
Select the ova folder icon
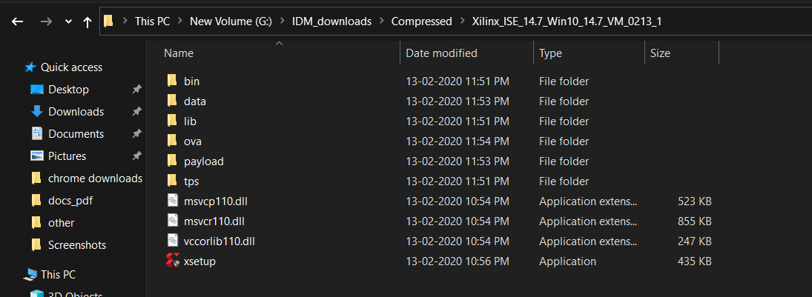[173, 141]
